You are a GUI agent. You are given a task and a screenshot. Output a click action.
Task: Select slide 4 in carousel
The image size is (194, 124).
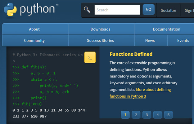click(157, 115)
